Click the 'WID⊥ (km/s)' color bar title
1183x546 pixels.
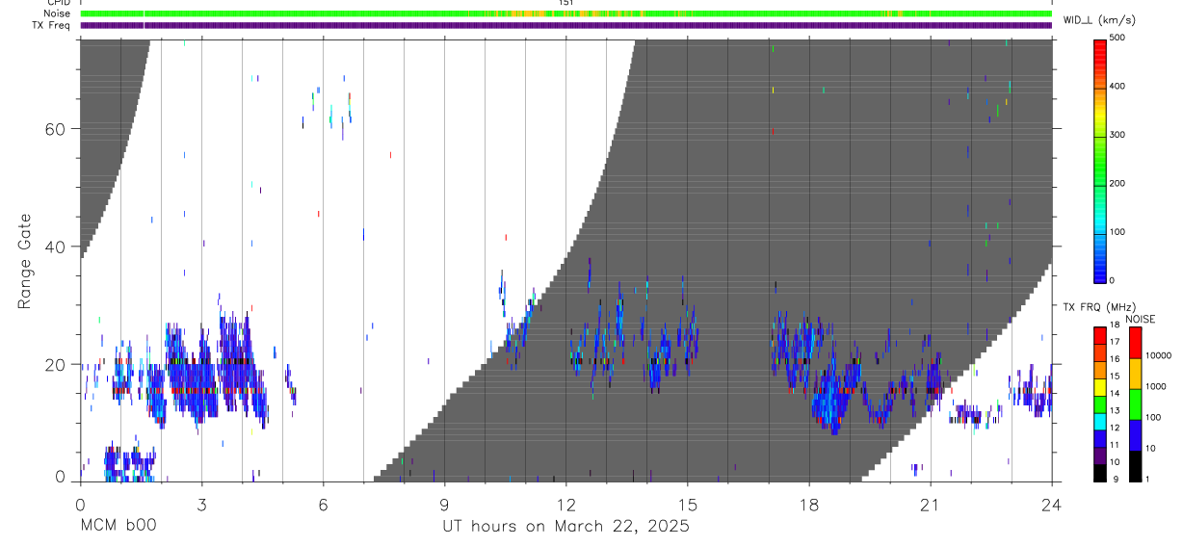tap(1100, 21)
